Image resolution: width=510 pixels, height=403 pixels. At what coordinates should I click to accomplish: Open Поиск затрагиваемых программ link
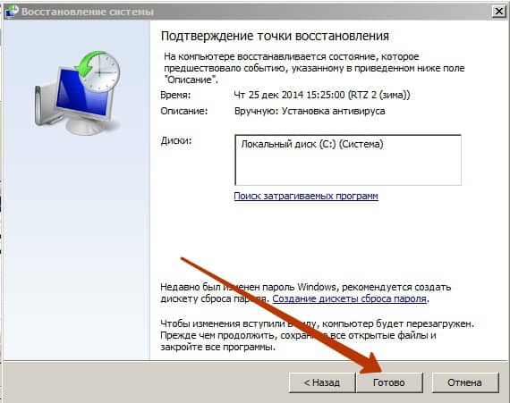click(306, 196)
